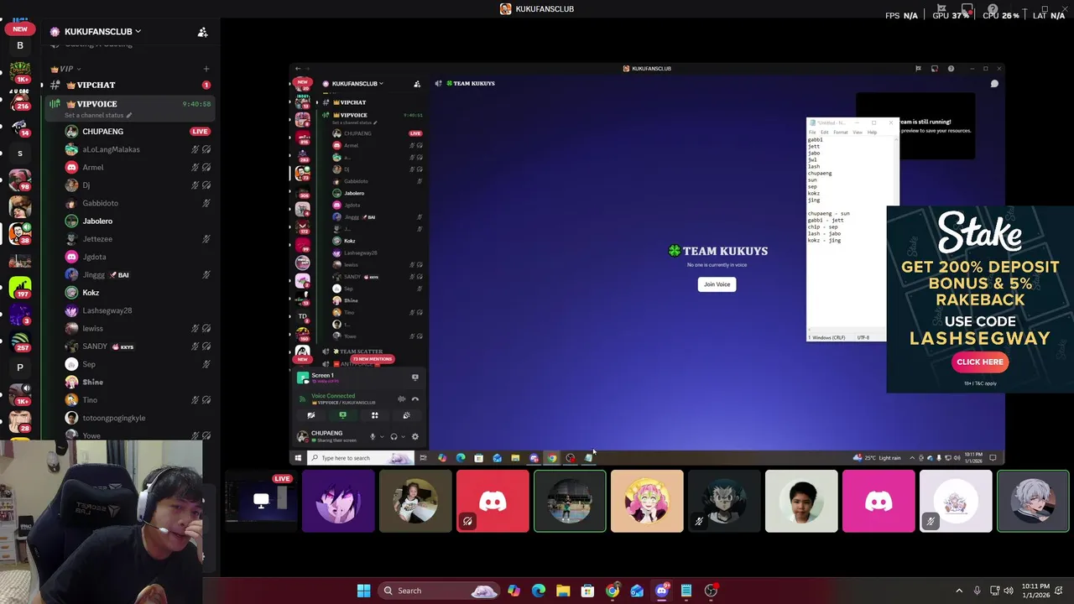Open the View menu in Notepad

pyautogui.click(x=858, y=133)
